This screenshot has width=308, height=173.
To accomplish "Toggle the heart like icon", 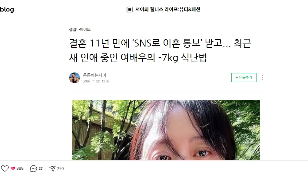I will click(x=5, y=168).
